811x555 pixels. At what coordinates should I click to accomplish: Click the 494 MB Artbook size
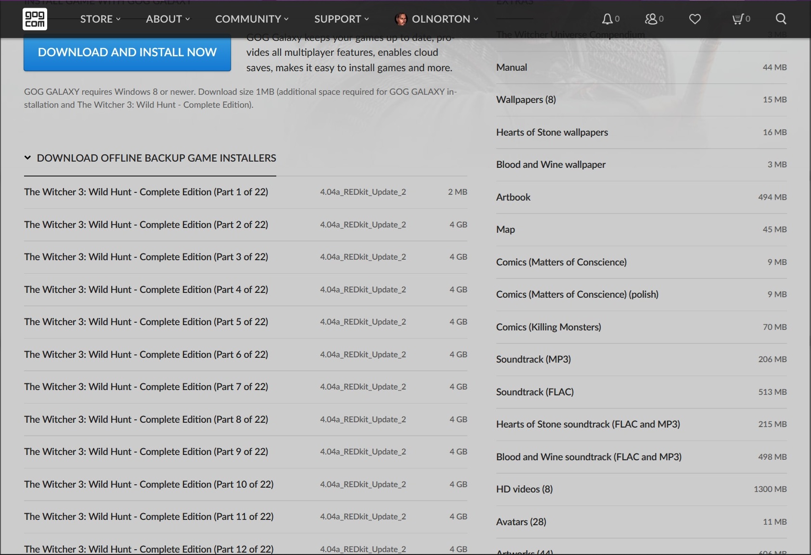click(772, 197)
